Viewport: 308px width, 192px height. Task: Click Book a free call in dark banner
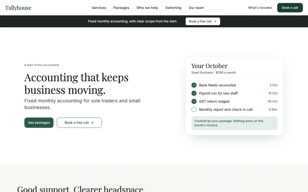203,21
